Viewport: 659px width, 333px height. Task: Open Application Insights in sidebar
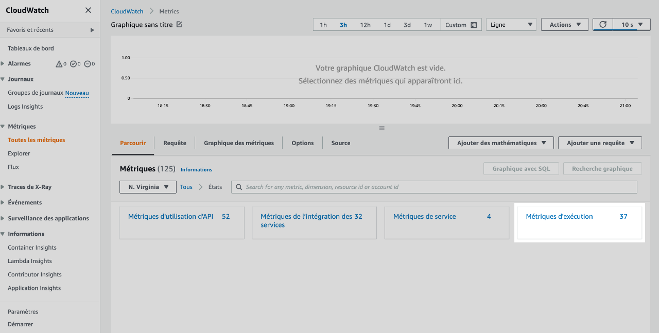point(34,288)
